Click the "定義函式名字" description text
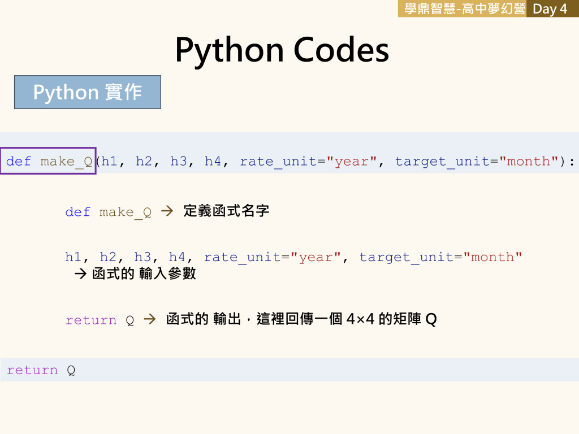The width and height of the screenshot is (579, 434). click(226, 212)
